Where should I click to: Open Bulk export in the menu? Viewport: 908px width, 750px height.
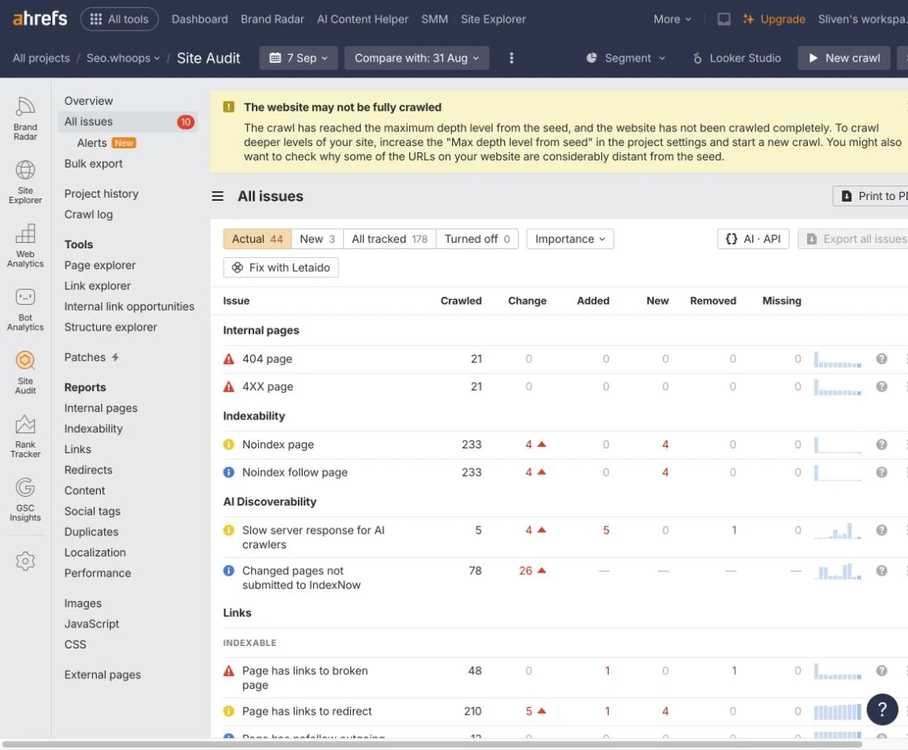point(94,164)
